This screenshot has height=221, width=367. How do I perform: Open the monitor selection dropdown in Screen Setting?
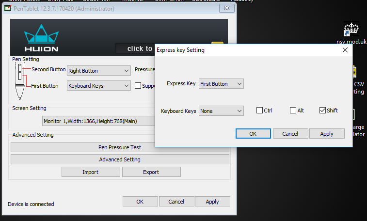click(98, 121)
